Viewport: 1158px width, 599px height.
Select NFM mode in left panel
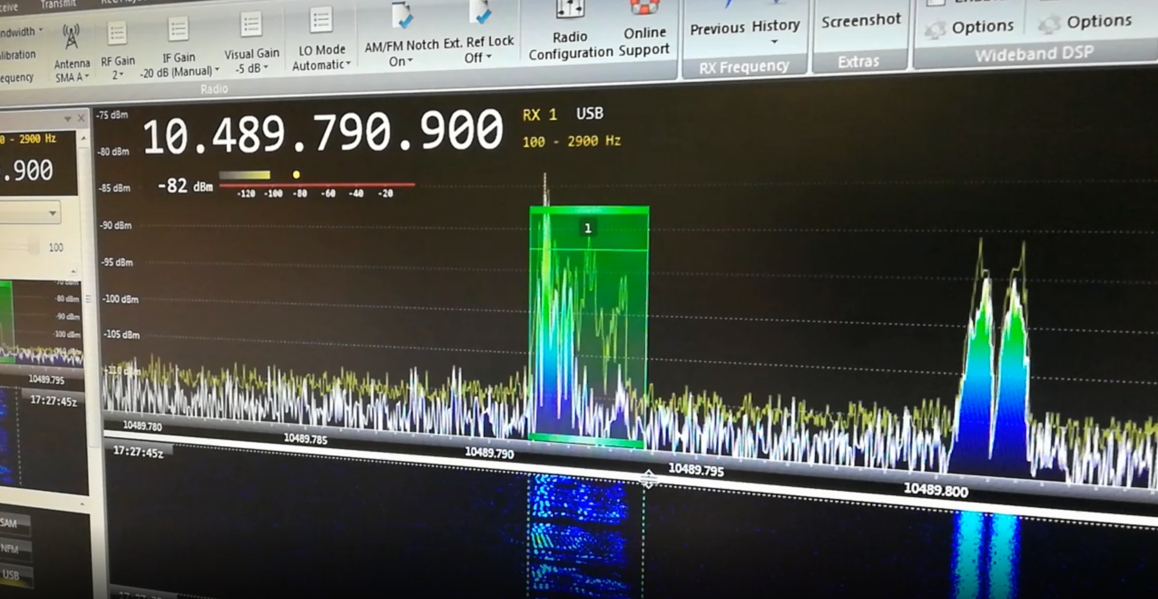(14, 549)
